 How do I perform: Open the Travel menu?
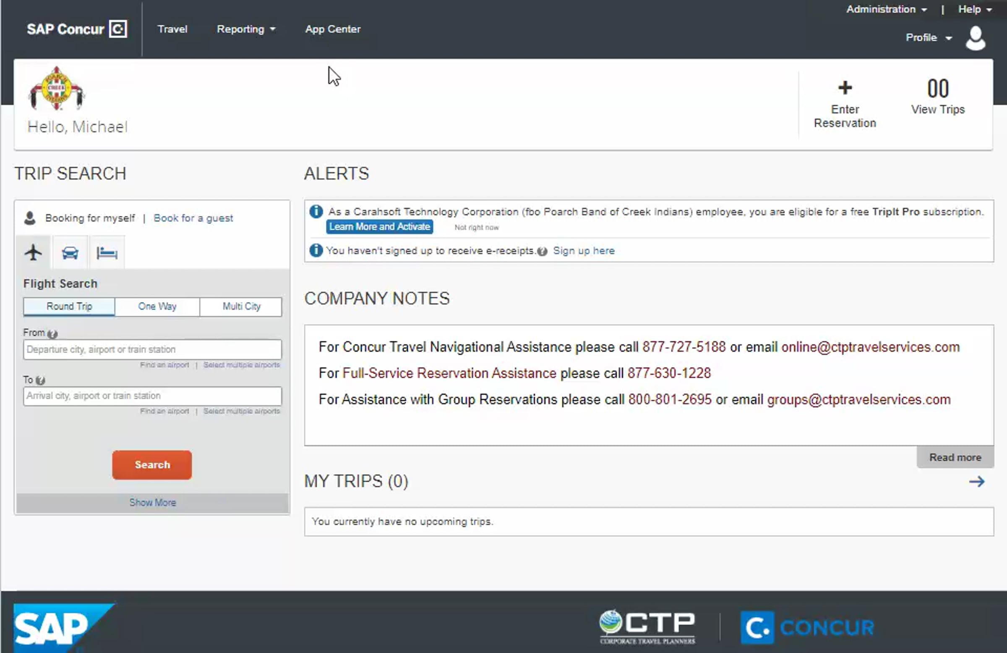(x=172, y=29)
